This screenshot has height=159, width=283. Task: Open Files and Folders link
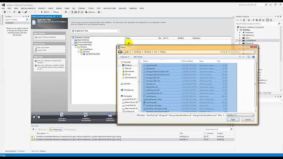pyautogui.click(x=43, y=48)
